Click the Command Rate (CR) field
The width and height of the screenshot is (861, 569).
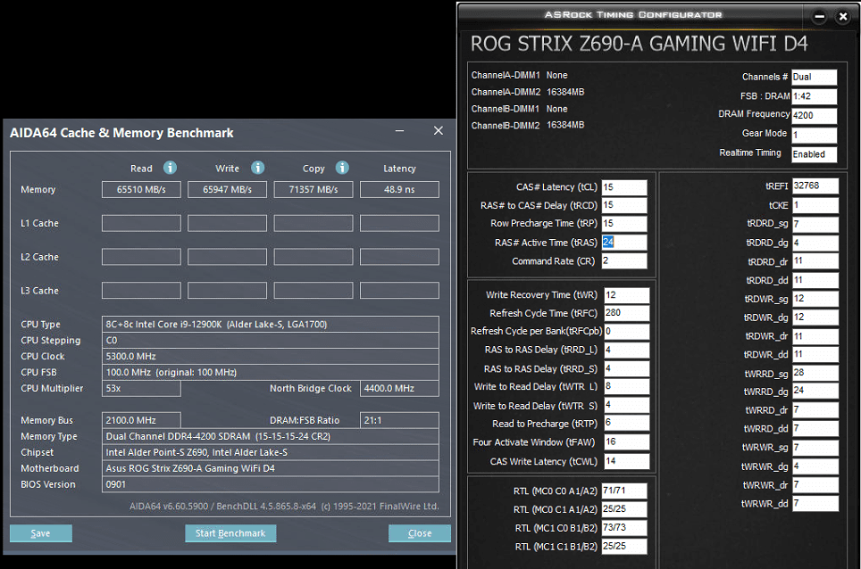[624, 261]
